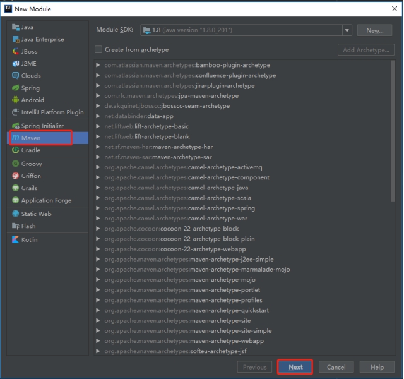Expand bamboo-plugin-archetype node
Viewport: 404px width, 379px height.
click(x=98, y=65)
